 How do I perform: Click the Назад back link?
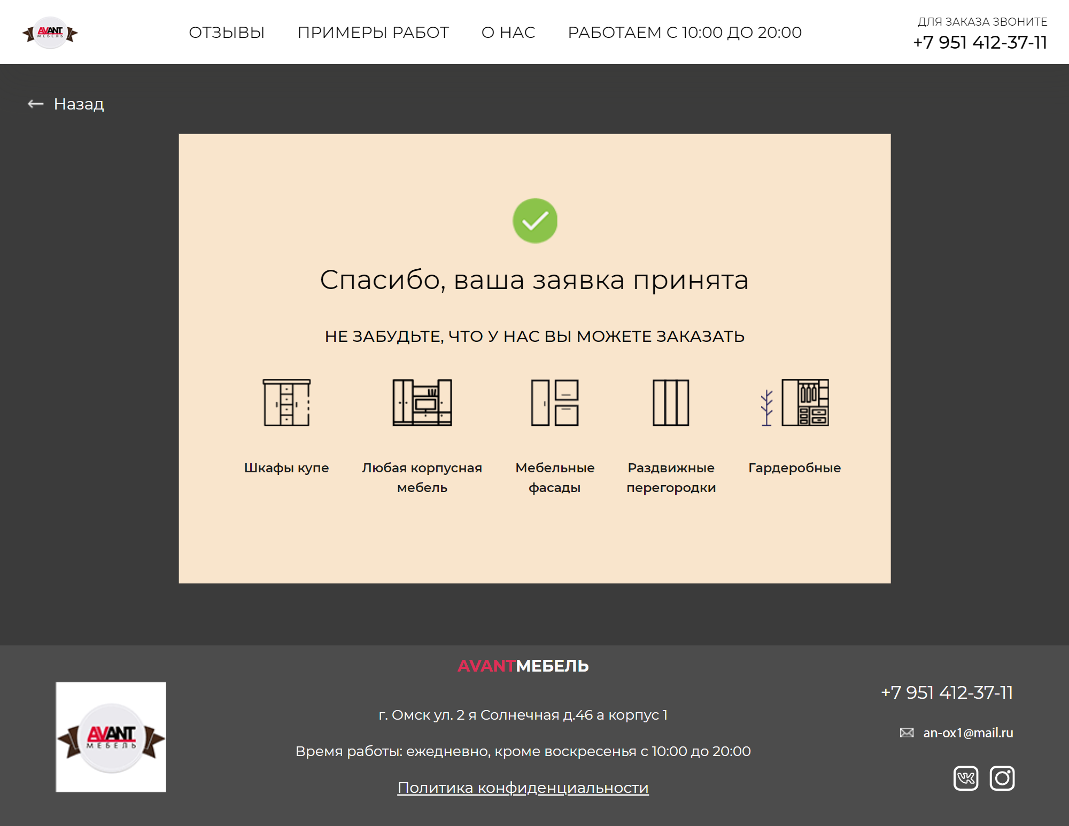point(79,104)
